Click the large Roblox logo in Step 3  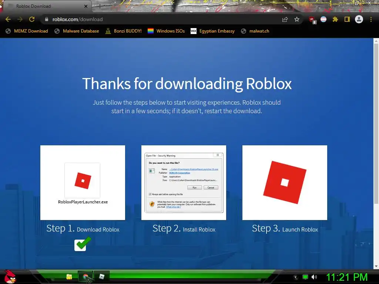pos(285,183)
